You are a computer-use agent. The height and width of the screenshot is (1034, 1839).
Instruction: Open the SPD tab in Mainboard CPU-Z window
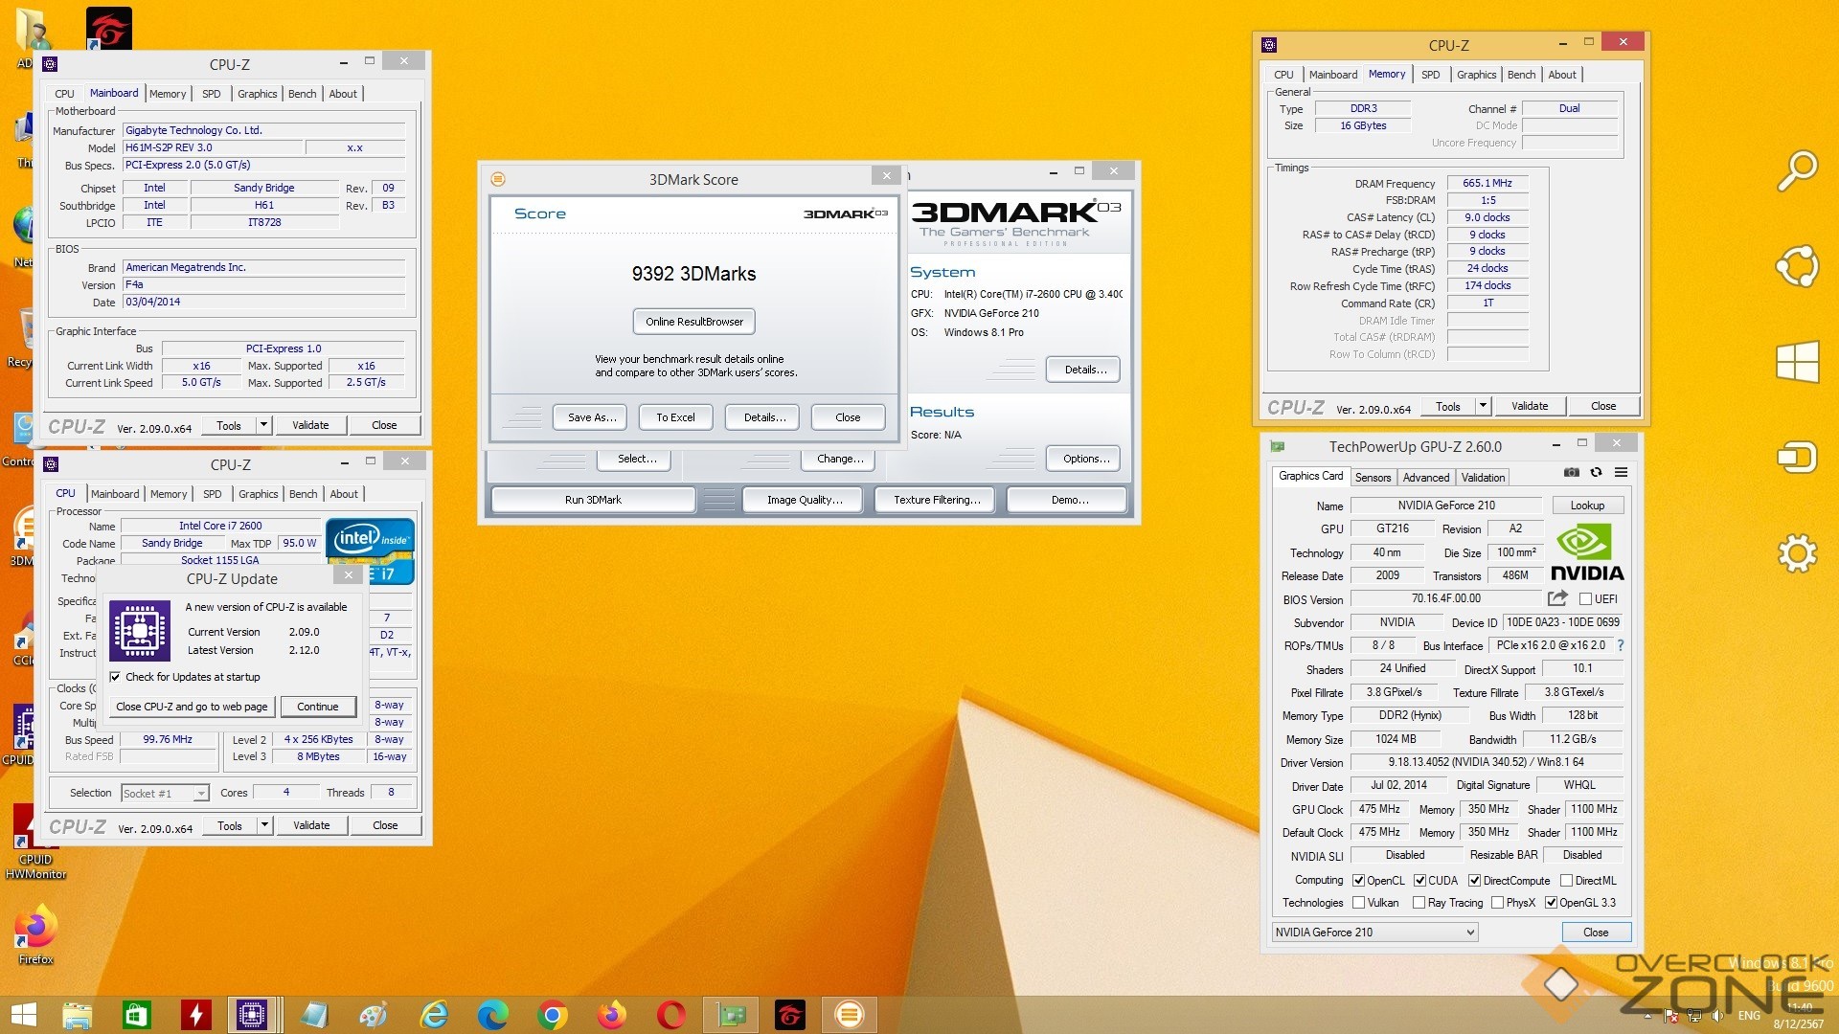[212, 94]
